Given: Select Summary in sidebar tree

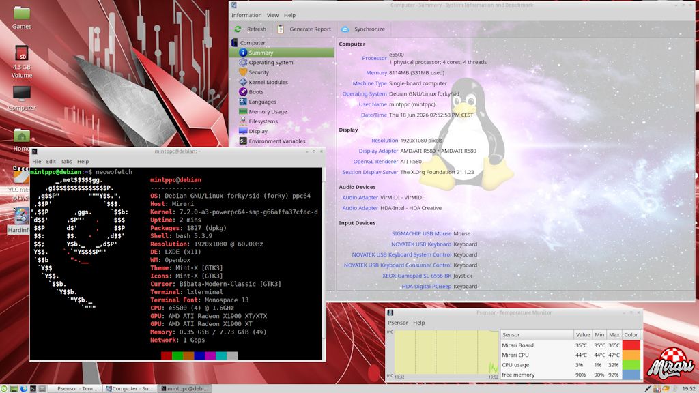Looking at the screenshot, I should [x=282, y=53].
